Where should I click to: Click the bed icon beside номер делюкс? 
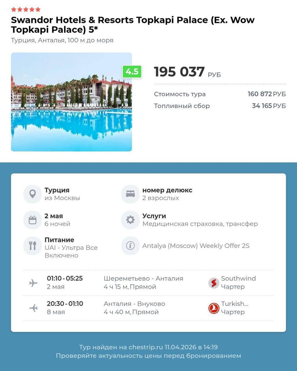pyautogui.click(x=130, y=194)
